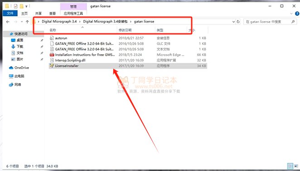Select Installation Instructions for Free GMS PDF
The height and width of the screenshot is (171, 300).
tap(128, 55)
